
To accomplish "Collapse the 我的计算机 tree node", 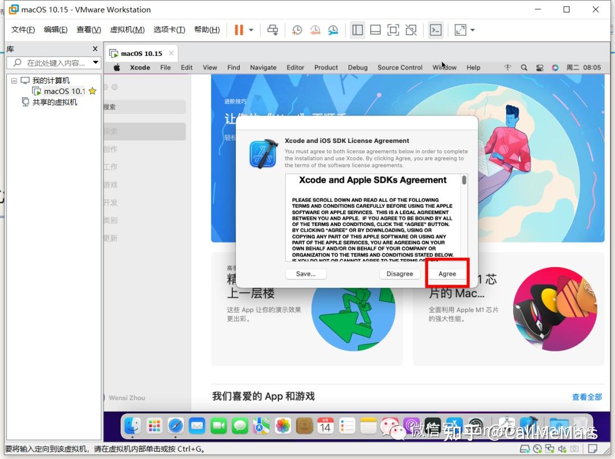I will 14,80.
